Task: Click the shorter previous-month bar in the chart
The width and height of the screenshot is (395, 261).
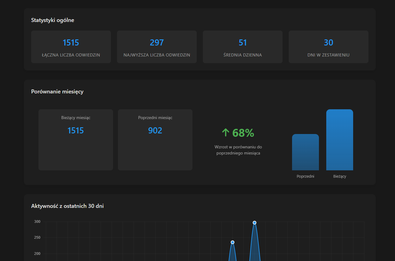Action: (305, 152)
